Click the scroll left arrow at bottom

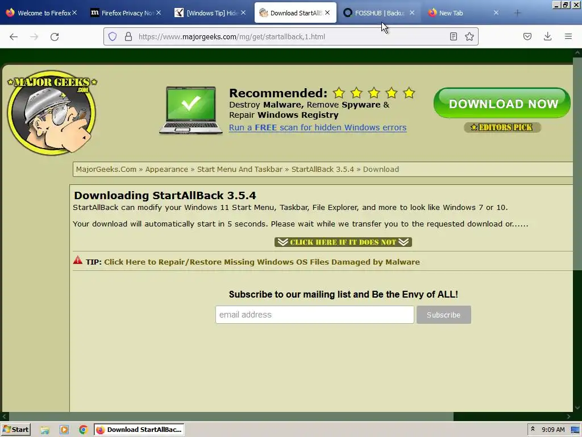click(5, 417)
